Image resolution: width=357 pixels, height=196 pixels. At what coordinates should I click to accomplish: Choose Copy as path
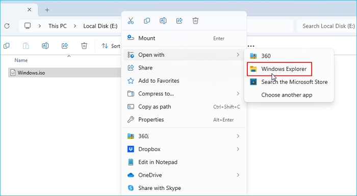point(184,107)
